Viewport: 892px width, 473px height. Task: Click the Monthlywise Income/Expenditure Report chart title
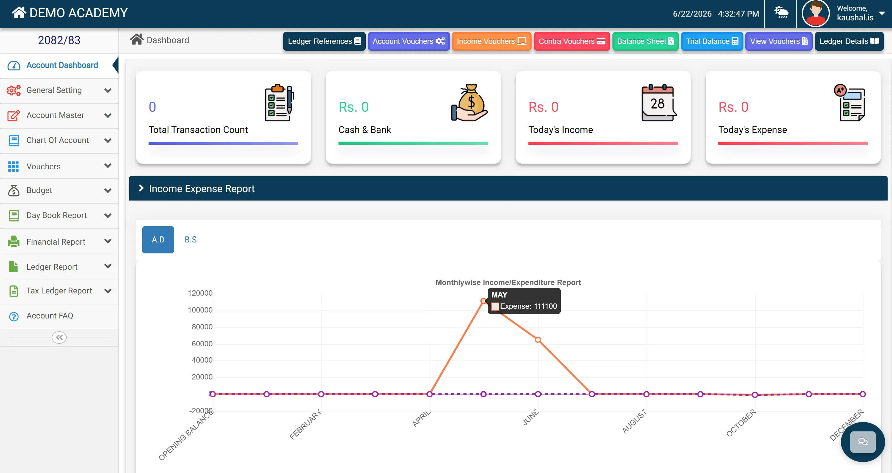point(508,282)
